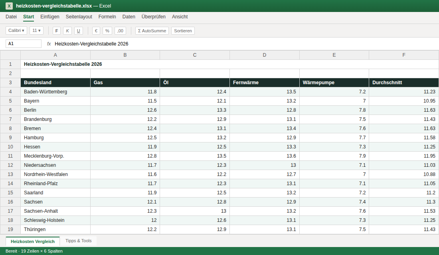Select the Hamburg cell
439x255 pixels.
55,137
